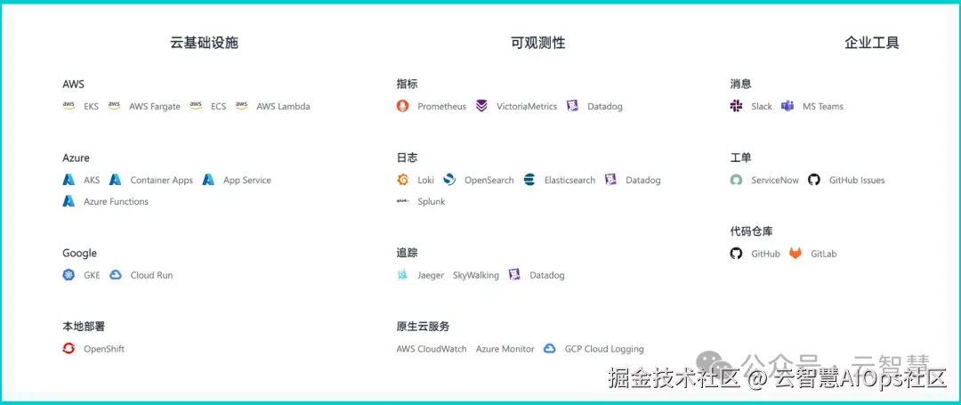Viewport: 961px width, 405px height.
Task: Click the Prometheus text label
Action: [x=442, y=106]
